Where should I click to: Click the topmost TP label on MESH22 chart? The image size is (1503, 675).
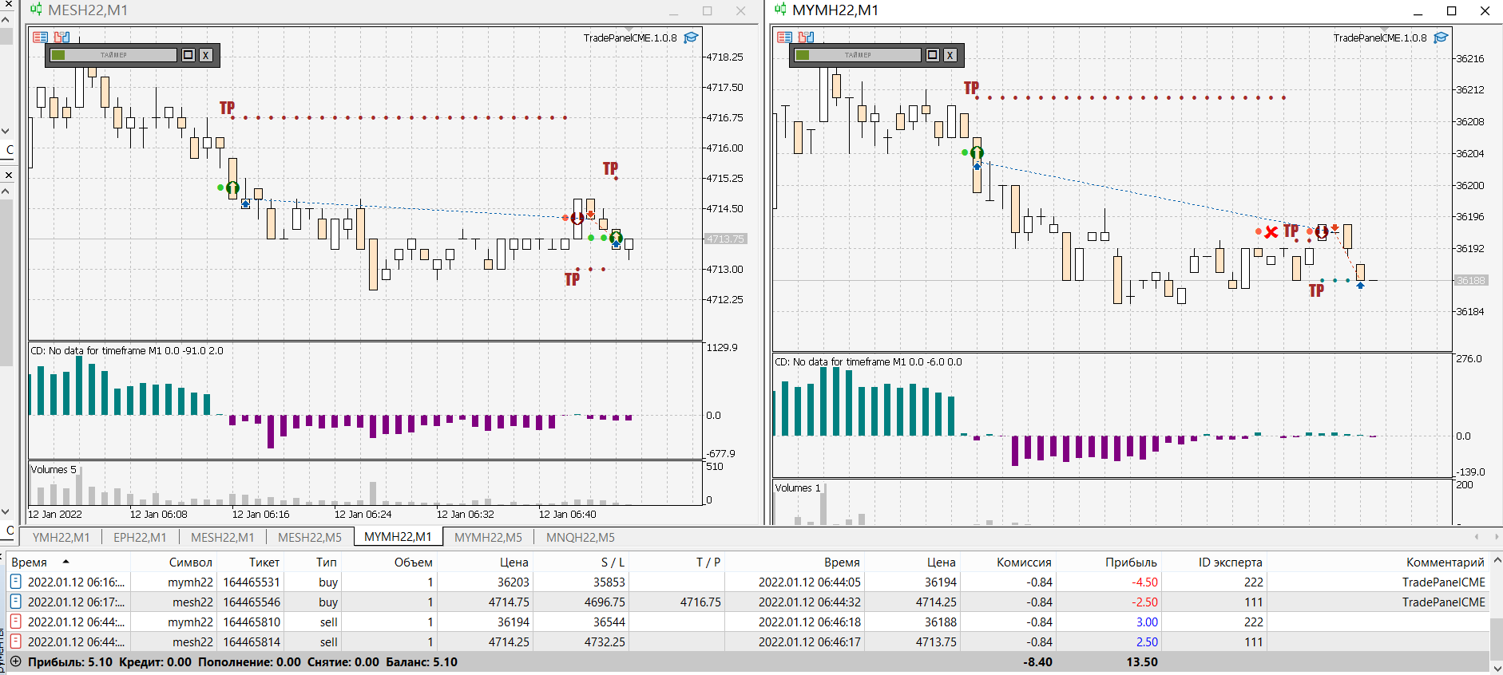[227, 108]
